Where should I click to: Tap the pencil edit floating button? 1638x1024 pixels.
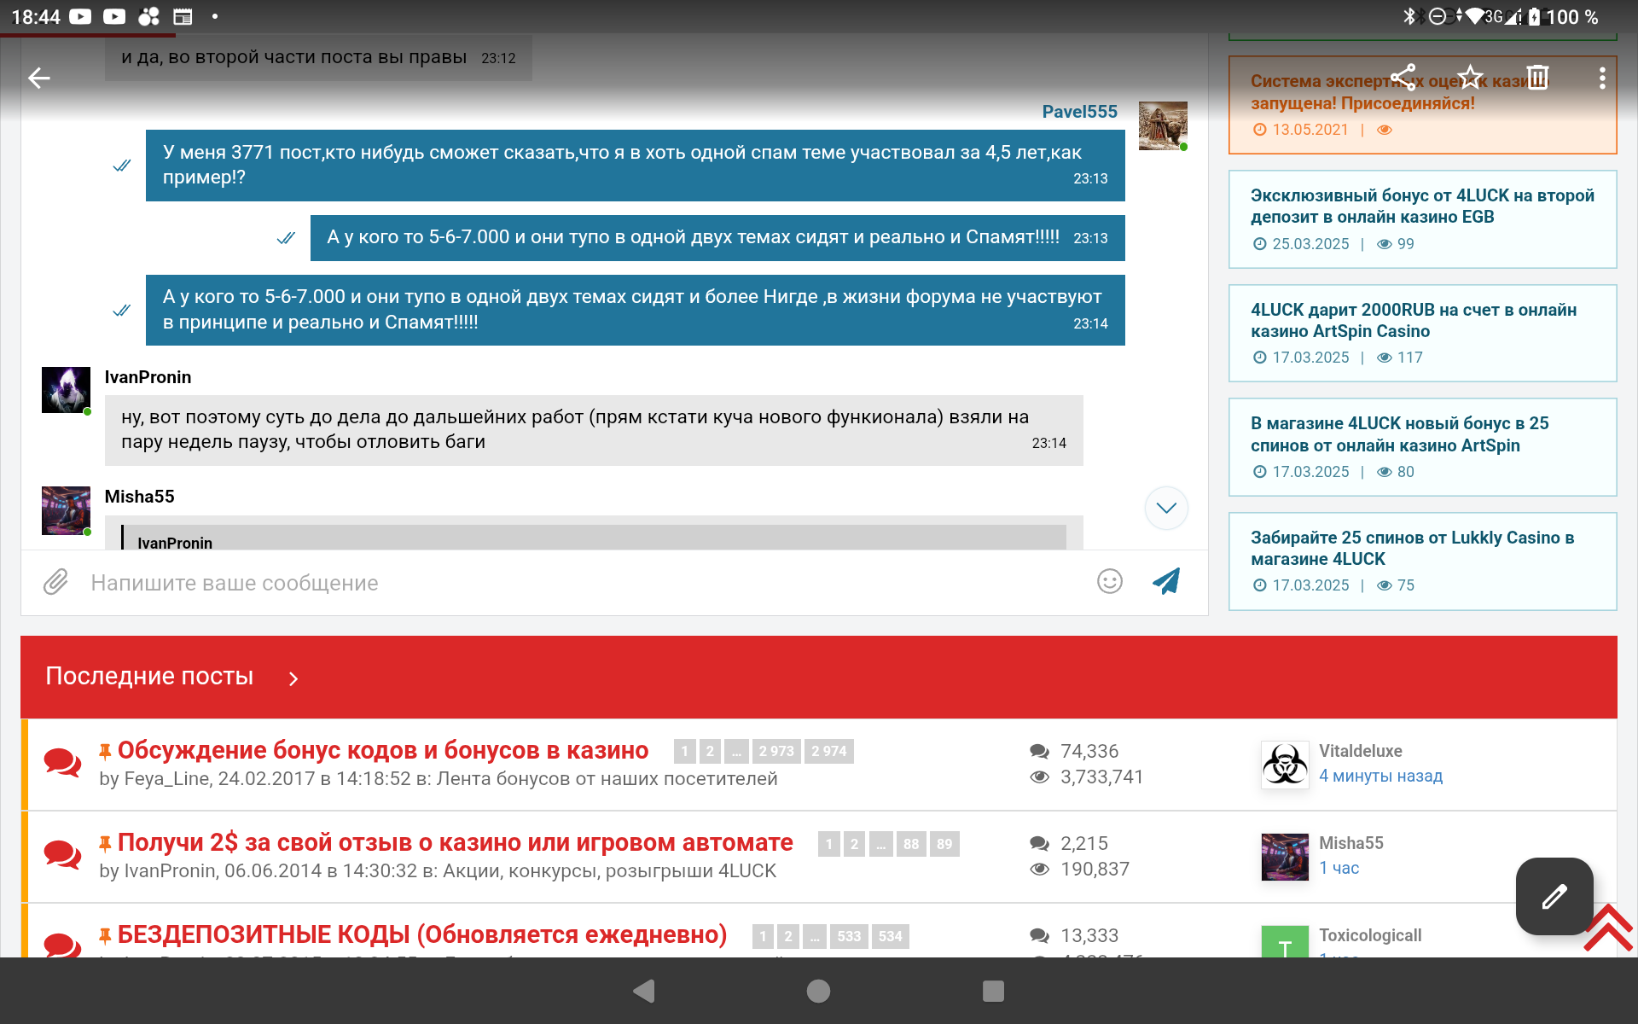1554,896
